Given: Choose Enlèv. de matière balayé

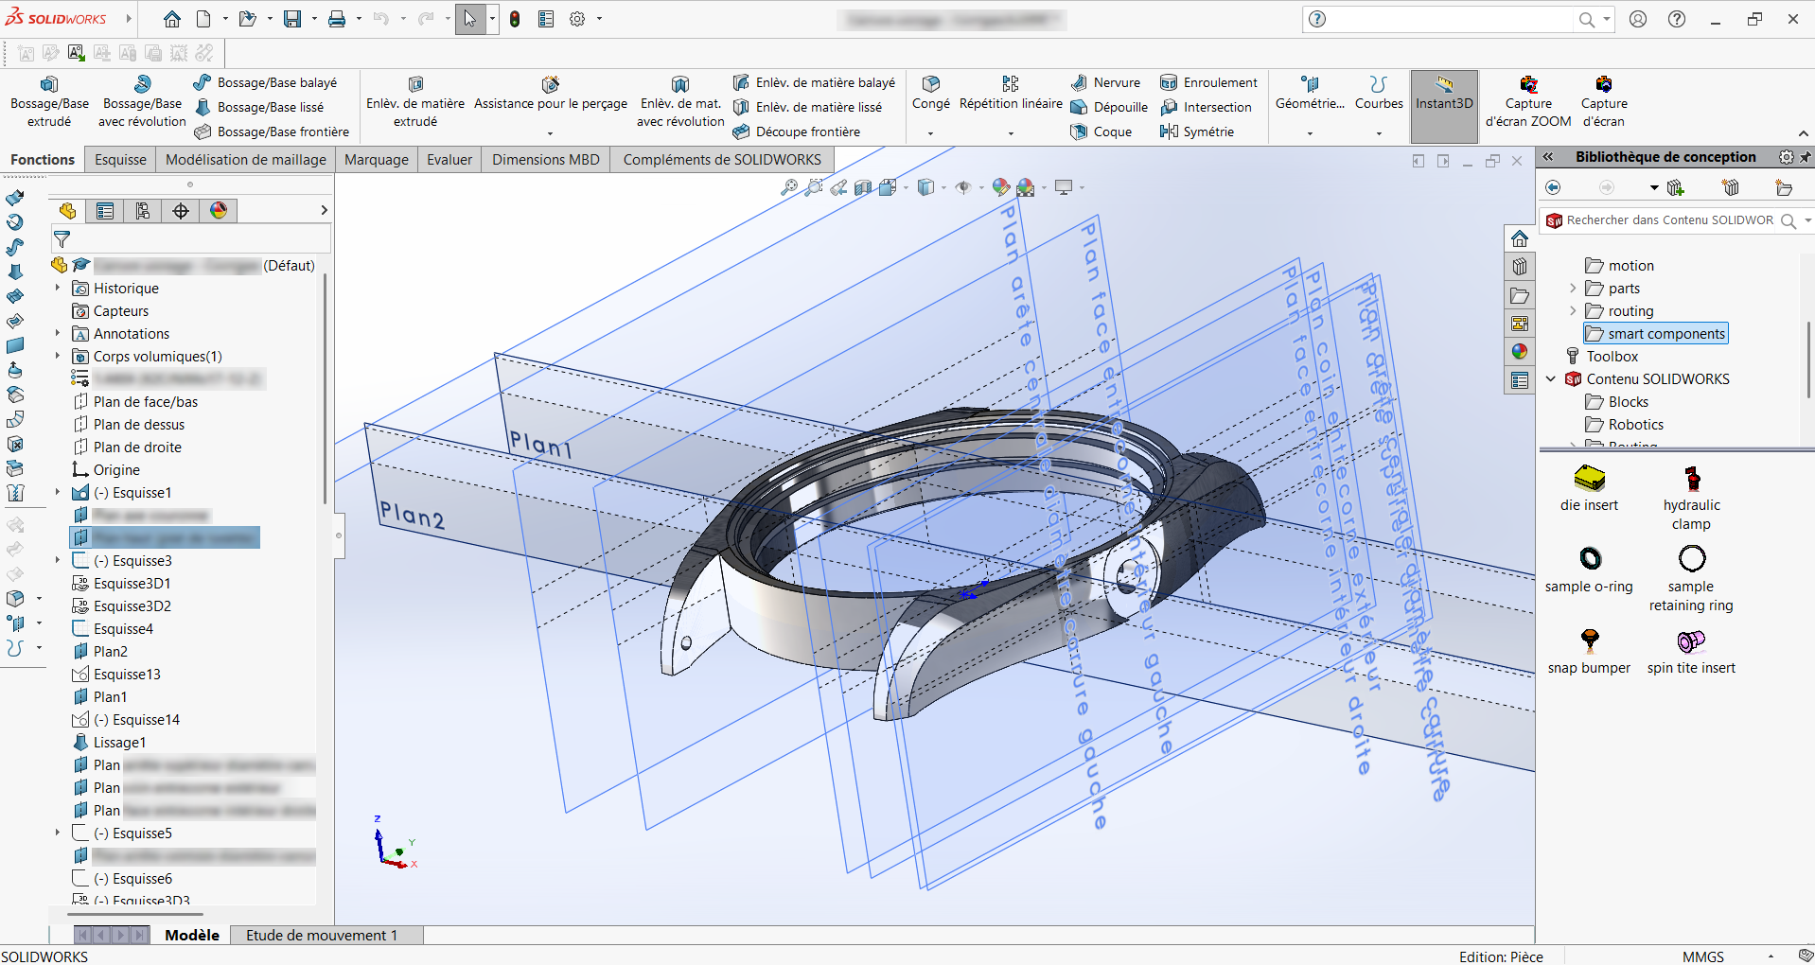Looking at the screenshot, I should click(x=814, y=83).
